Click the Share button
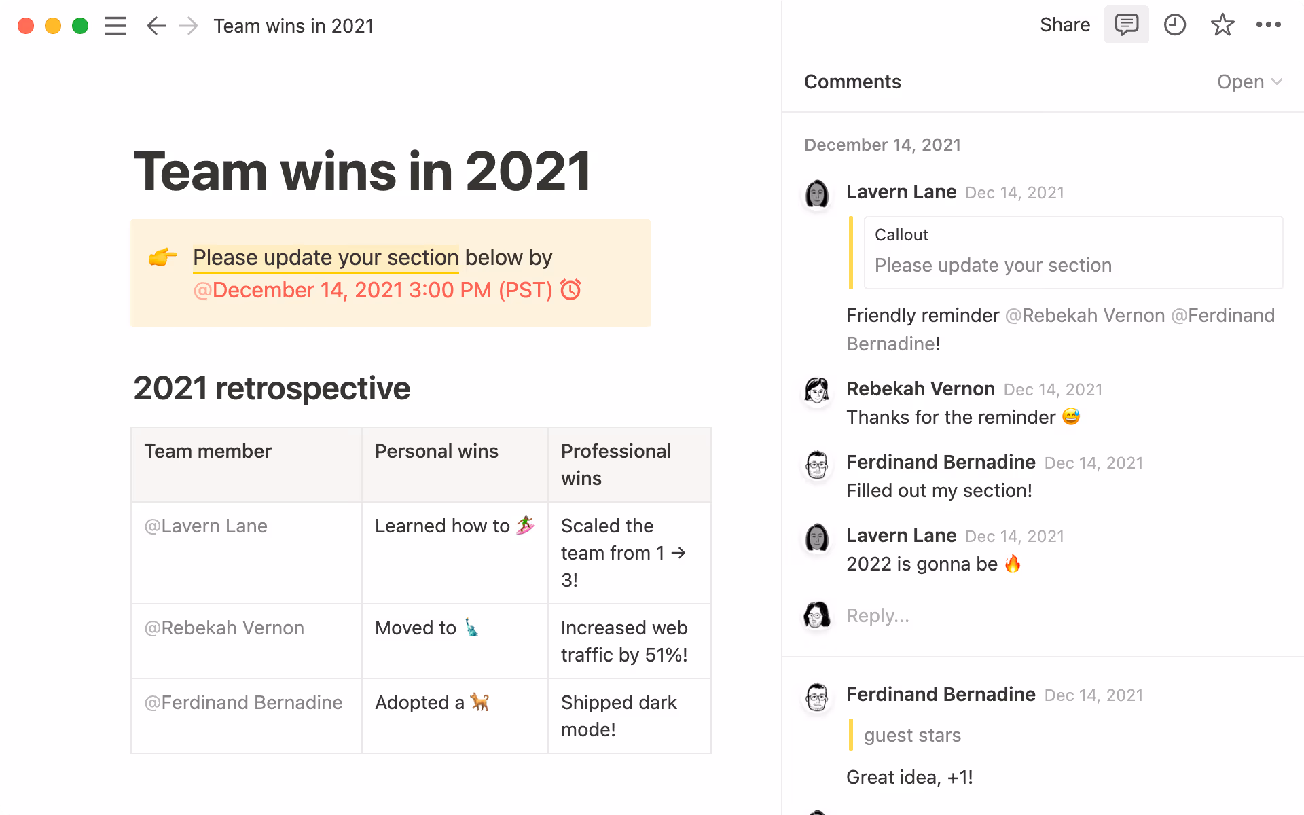The width and height of the screenshot is (1304, 815). [x=1064, y=25]
